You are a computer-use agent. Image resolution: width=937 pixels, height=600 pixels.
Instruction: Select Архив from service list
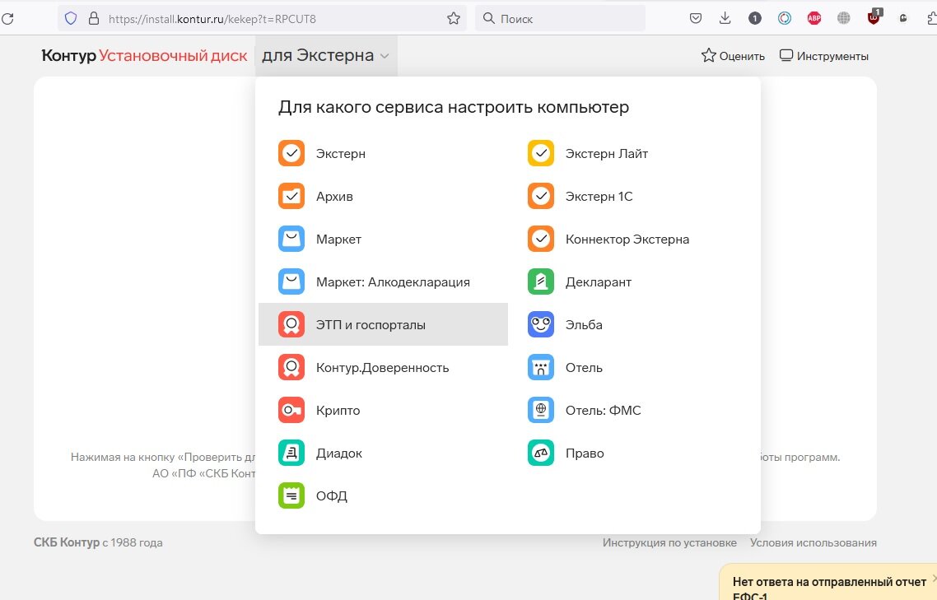point(383,196)
